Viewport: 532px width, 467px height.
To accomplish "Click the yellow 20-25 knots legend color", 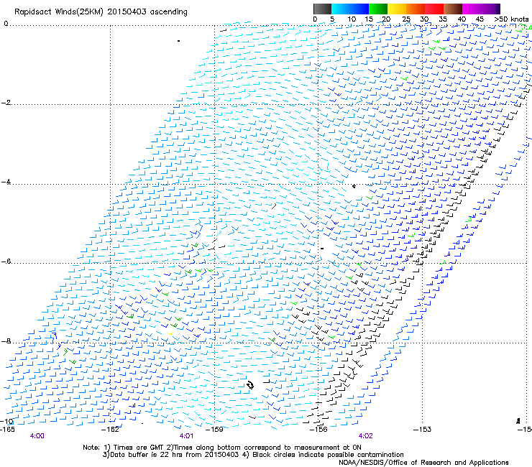I will (397, 9).
